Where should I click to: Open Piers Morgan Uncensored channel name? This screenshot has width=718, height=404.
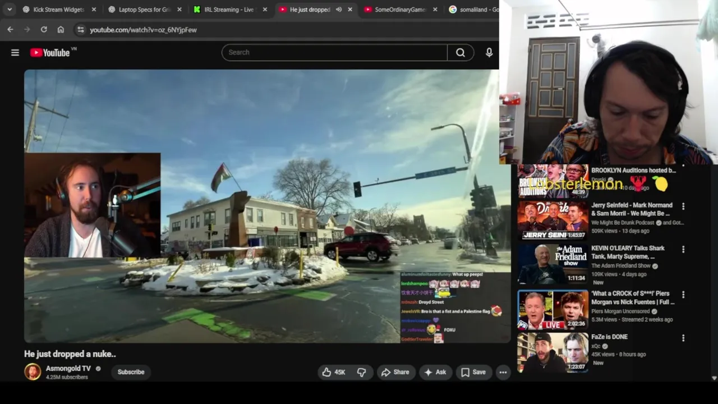click(622, 311)
